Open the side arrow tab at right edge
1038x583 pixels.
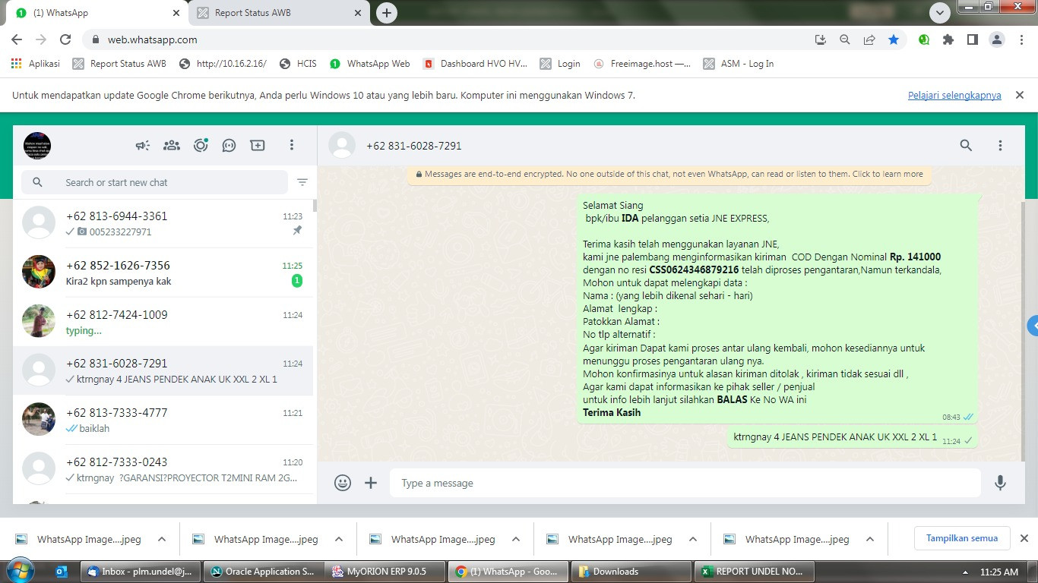tap(1033, 326)
